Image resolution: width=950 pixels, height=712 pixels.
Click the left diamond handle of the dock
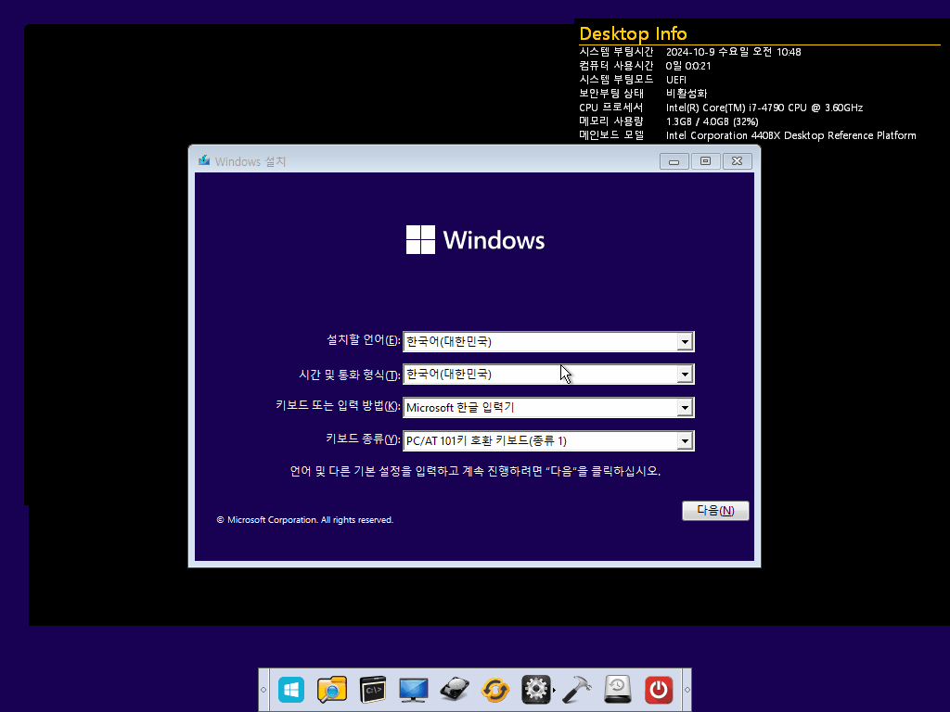click(x=263, y=690)
